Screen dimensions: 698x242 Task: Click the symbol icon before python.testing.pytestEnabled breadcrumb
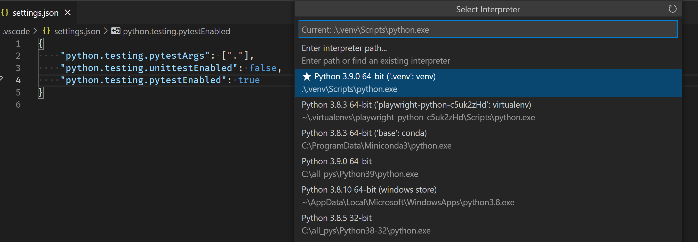pyautogui.click(x=116, y=31)
